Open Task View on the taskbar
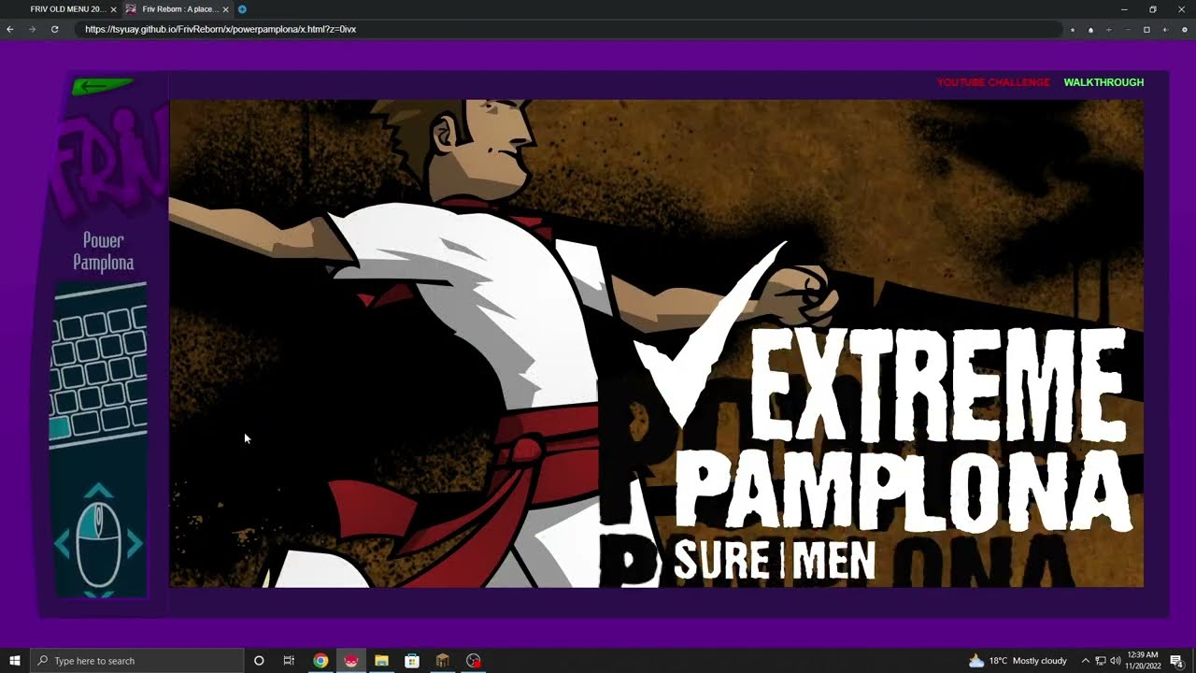Screen dimensions: 1196x673 [289, 661]
